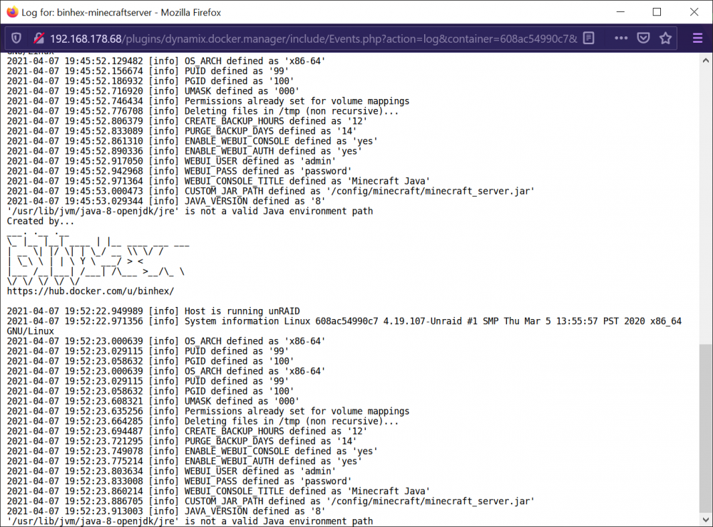The width and height of the screenshot is (713, 527).
Task: Maximize the Firefox log window
Action: click(x=657, y=12)
